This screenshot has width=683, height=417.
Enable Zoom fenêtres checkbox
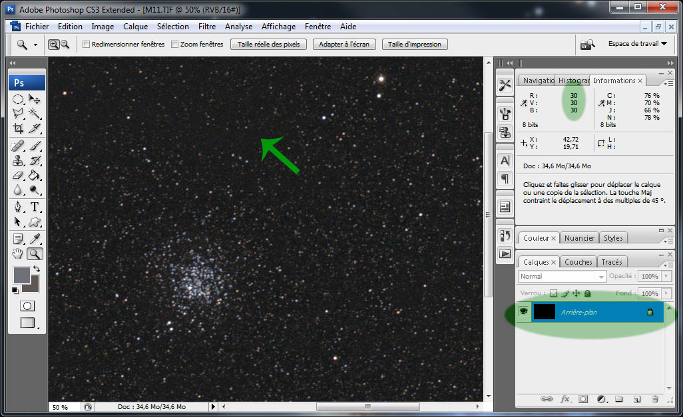[x=174, y=45]
